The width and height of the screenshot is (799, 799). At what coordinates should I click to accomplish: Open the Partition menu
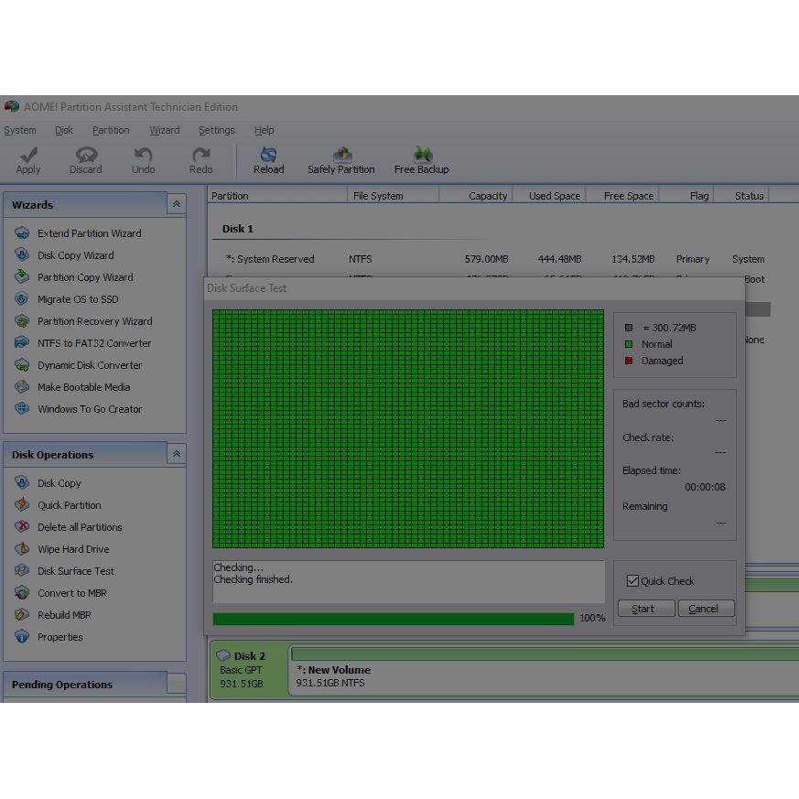point(111,130)
